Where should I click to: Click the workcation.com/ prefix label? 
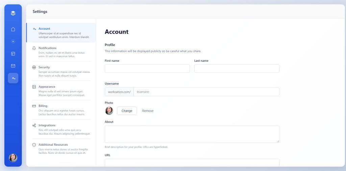pos(119,92)
